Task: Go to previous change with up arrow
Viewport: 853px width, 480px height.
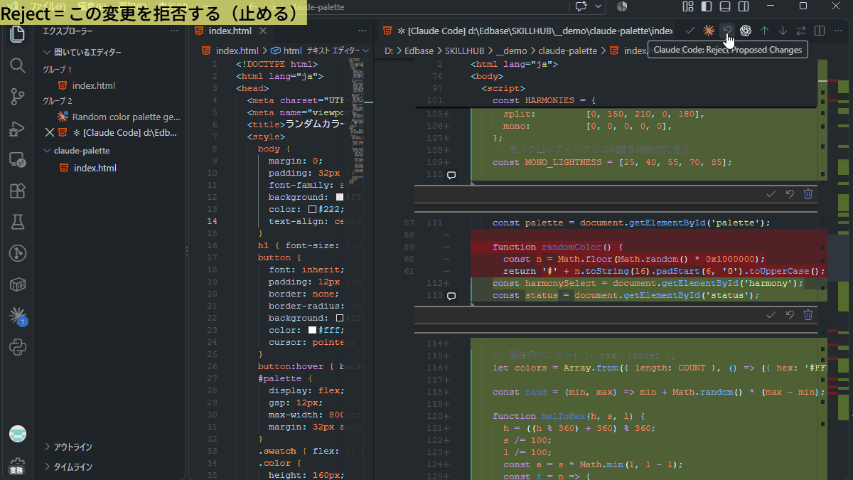Action: click(x=764, y=31)
